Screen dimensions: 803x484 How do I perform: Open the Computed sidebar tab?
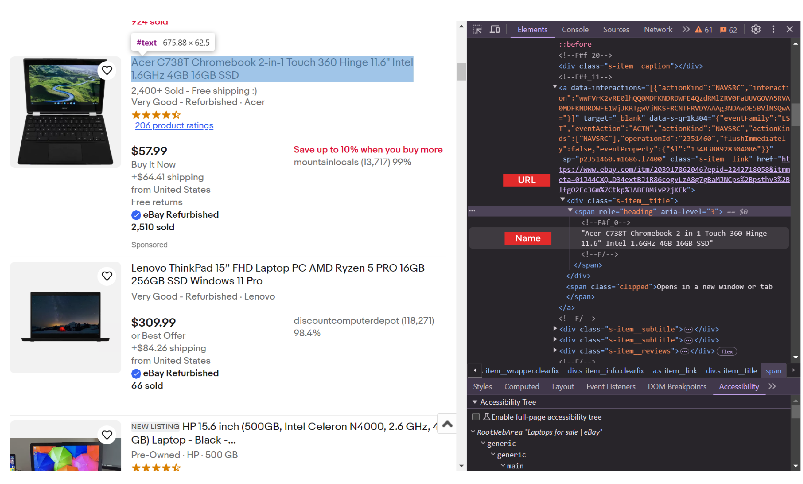522,386
